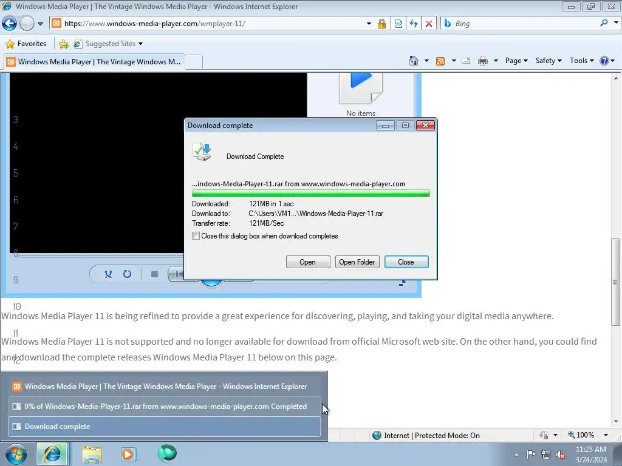
Task: Click the security lock icon in address bar
Action: (381, 24)
